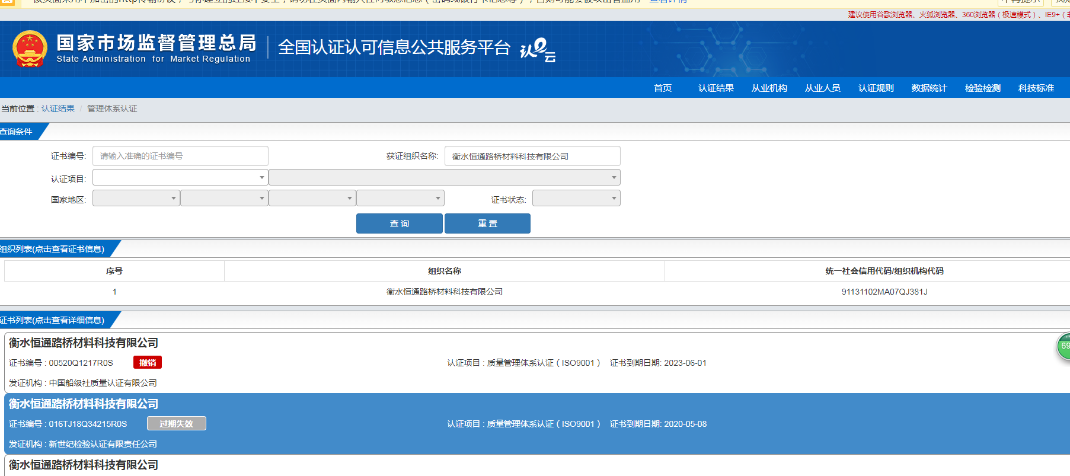
Task: Click the 序号 column header
Action: click(114, 271)
